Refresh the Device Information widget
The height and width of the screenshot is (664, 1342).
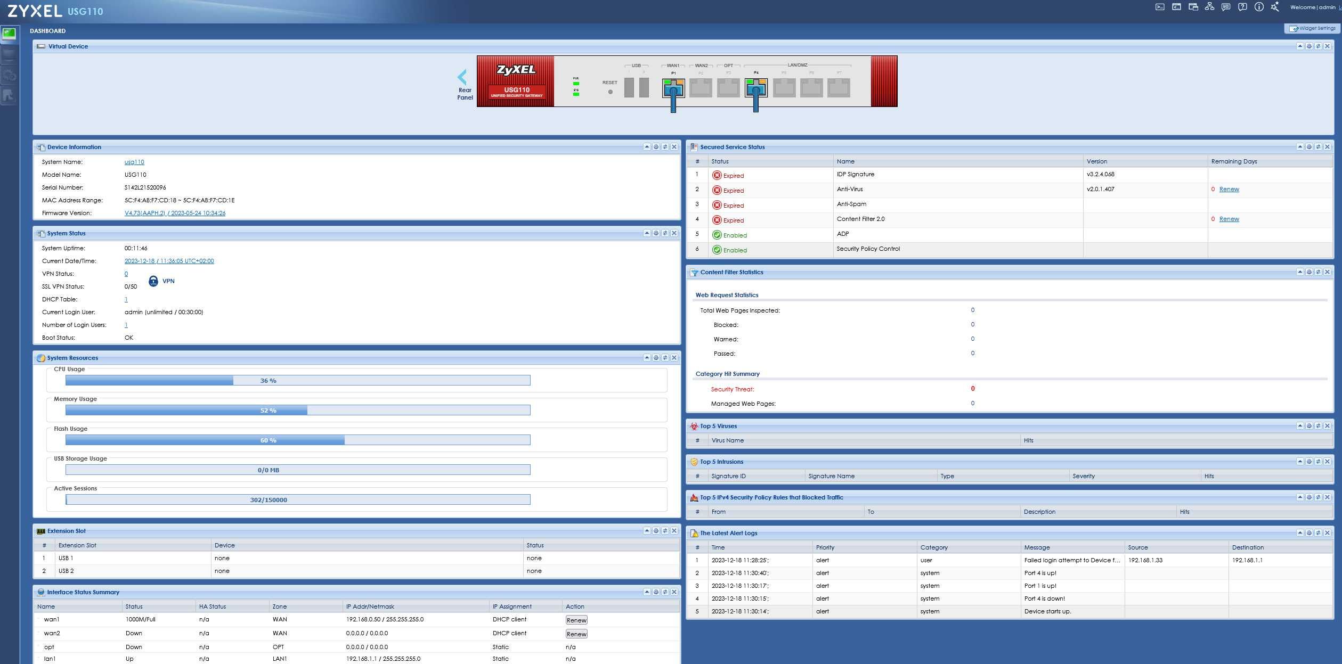(x=665, y=147)
